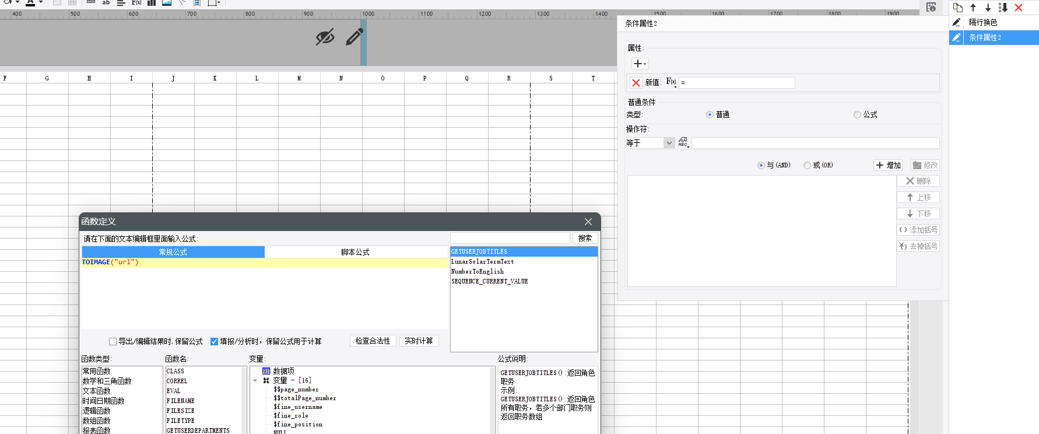Insert an image with the picture toolbar icon

coord(167,3)
